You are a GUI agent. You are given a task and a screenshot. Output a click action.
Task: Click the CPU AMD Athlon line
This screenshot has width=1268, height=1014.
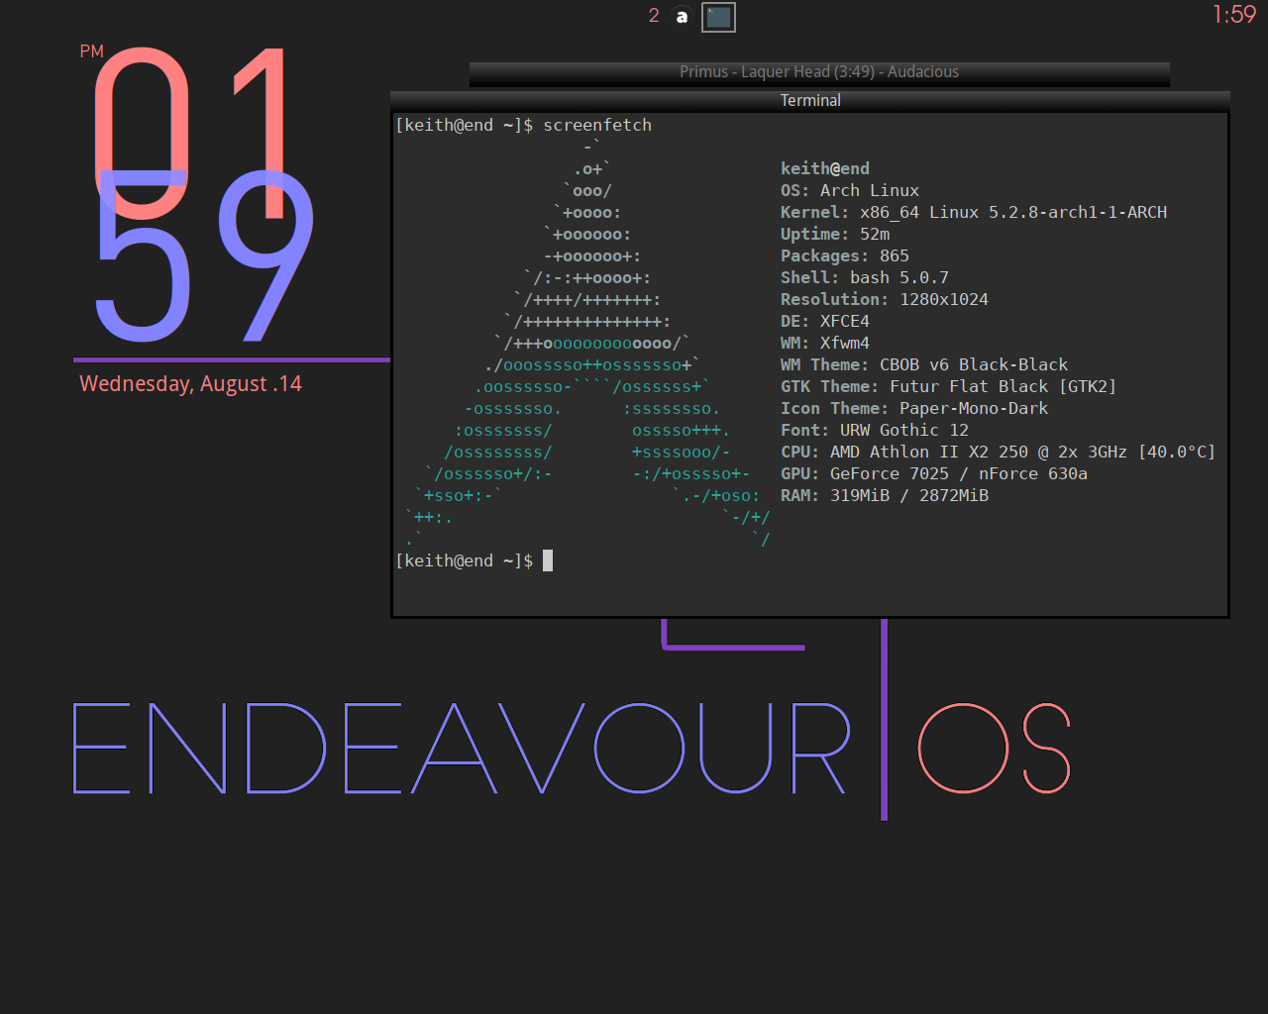coord(999,452)
